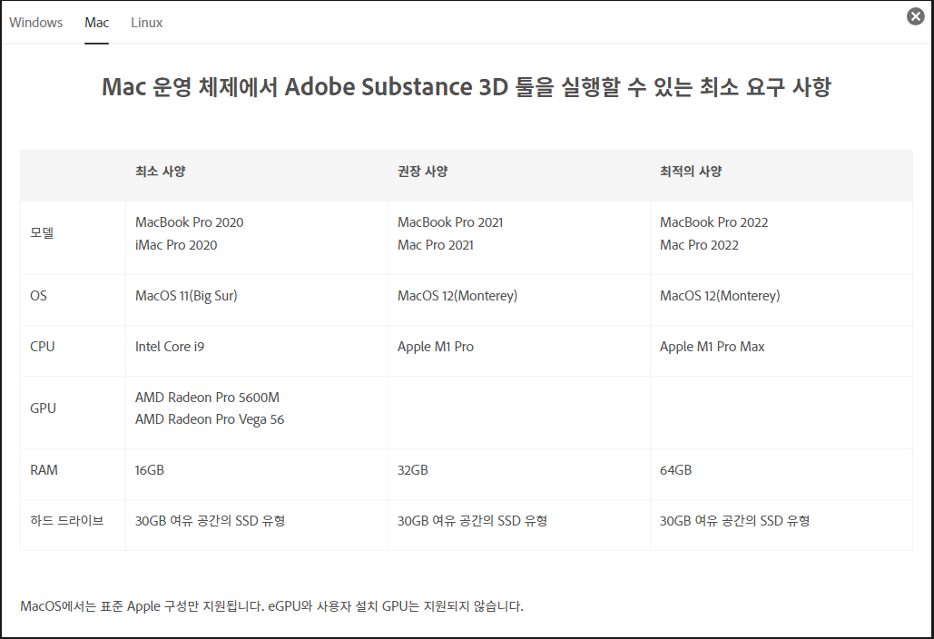
Task: Click the OS row label
Action: coord(36,295)
